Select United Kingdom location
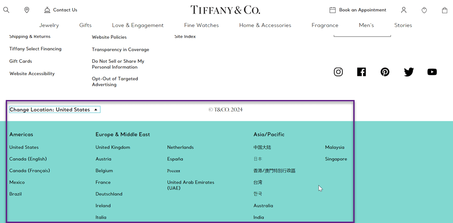 click(x=113, y=147)
